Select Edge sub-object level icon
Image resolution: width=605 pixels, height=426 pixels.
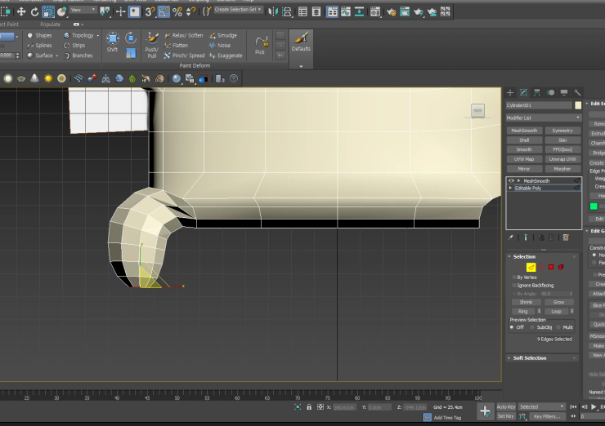point(530,267)
